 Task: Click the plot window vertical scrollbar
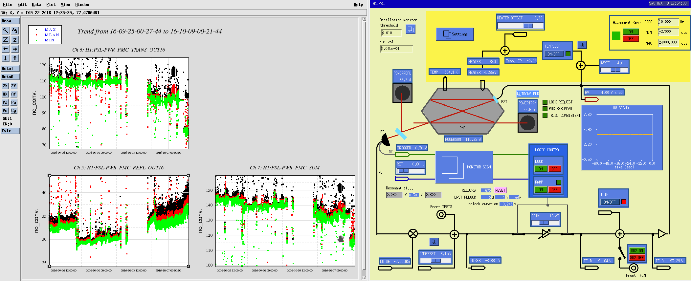(364, 148)
